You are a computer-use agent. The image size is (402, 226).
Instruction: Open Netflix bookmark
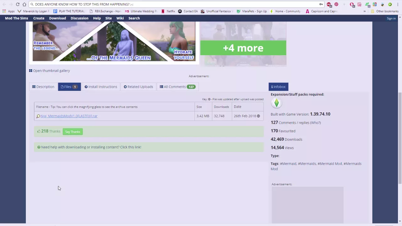pos(168,11)
